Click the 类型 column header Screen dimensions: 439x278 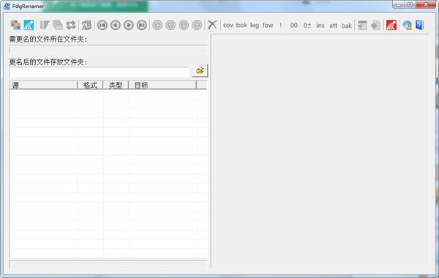coord(116,85)
